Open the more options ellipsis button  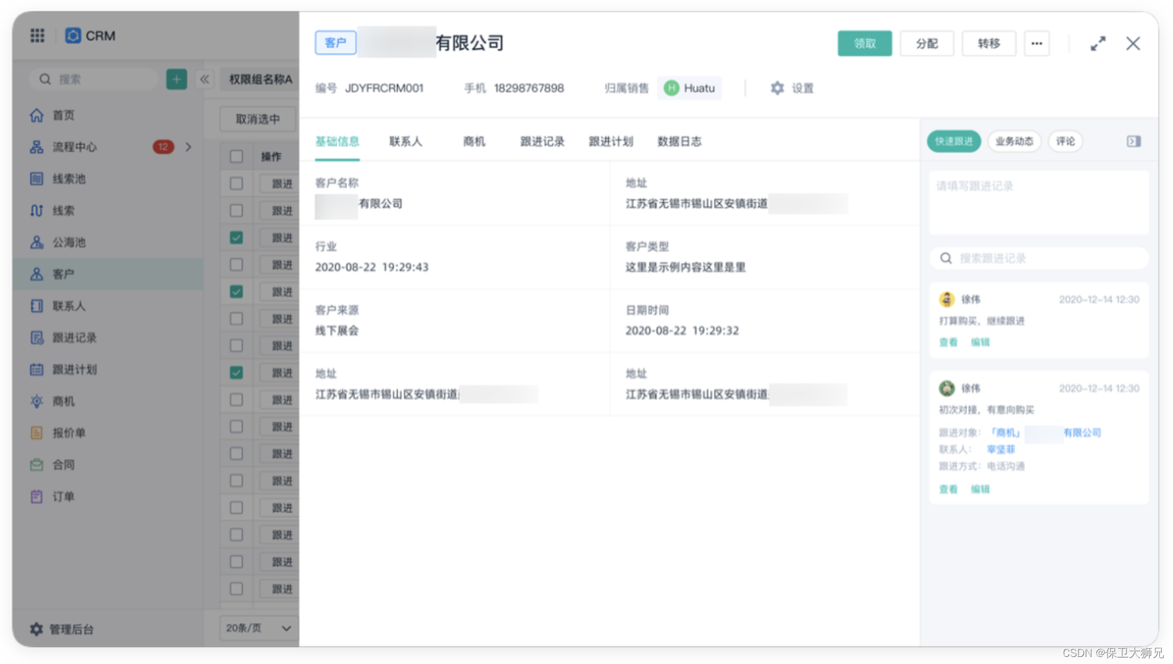tap(1036, 44)
